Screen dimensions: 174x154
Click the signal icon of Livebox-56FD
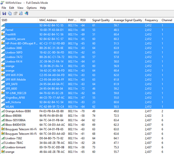(x=3, y=52)
